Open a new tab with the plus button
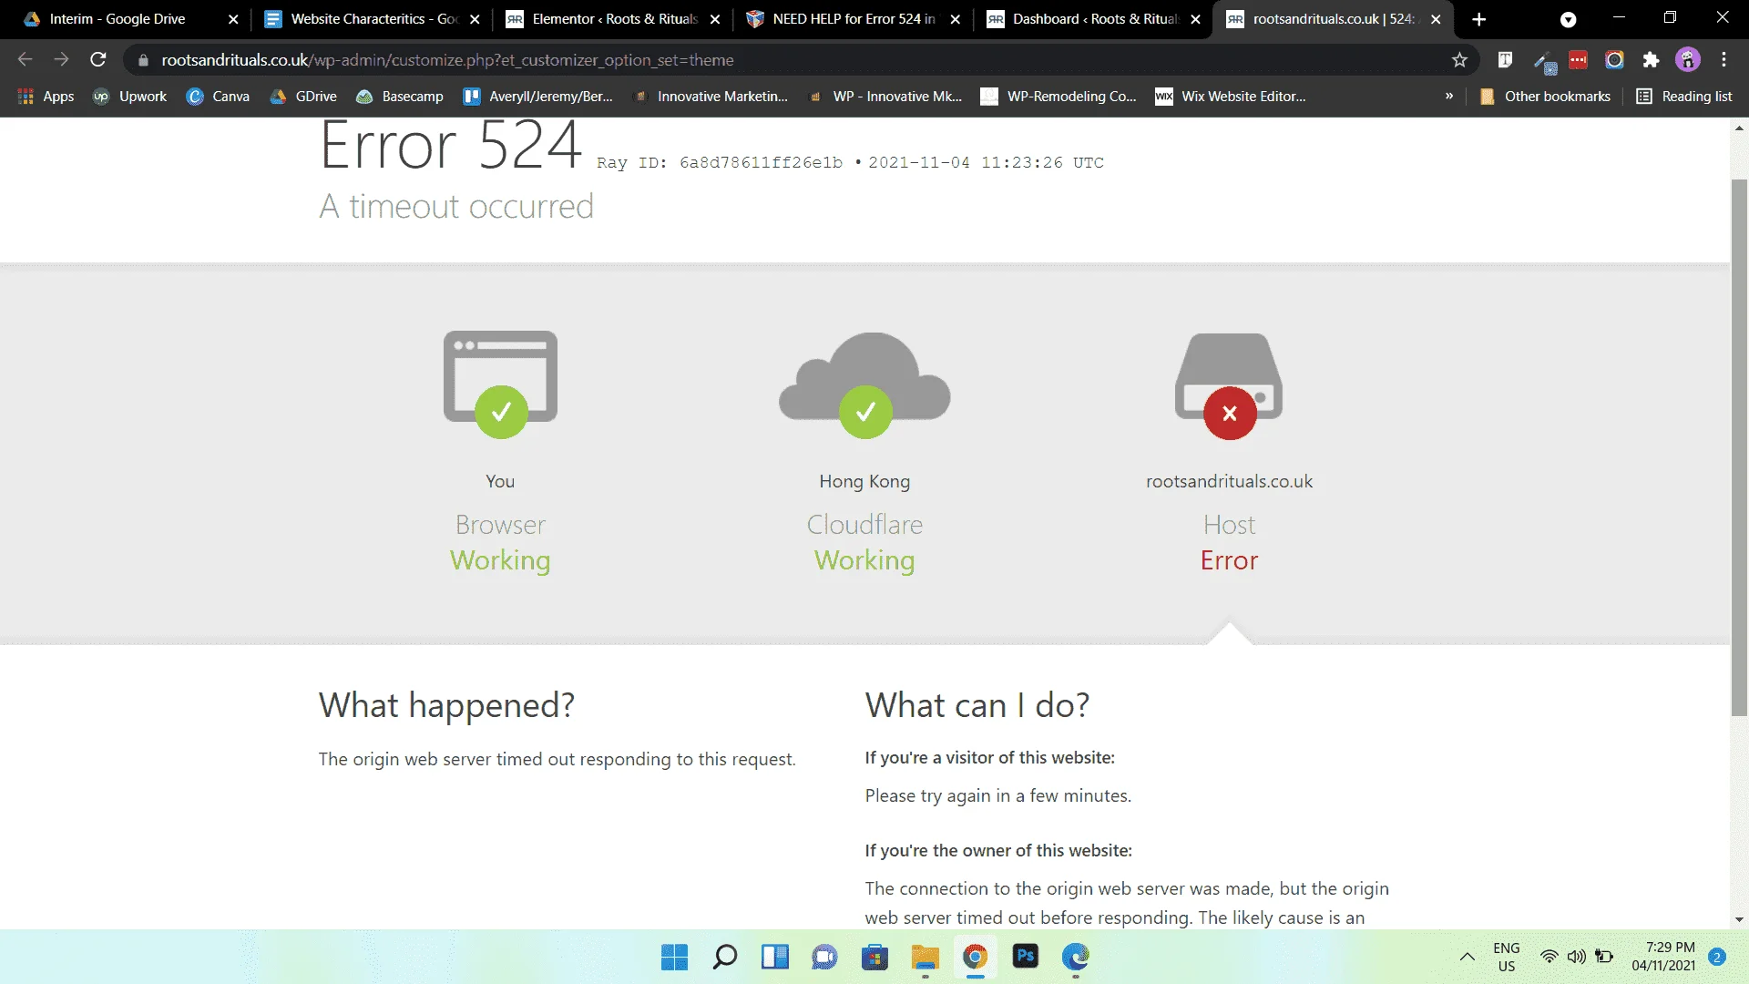 click(x=1479, y=19)
